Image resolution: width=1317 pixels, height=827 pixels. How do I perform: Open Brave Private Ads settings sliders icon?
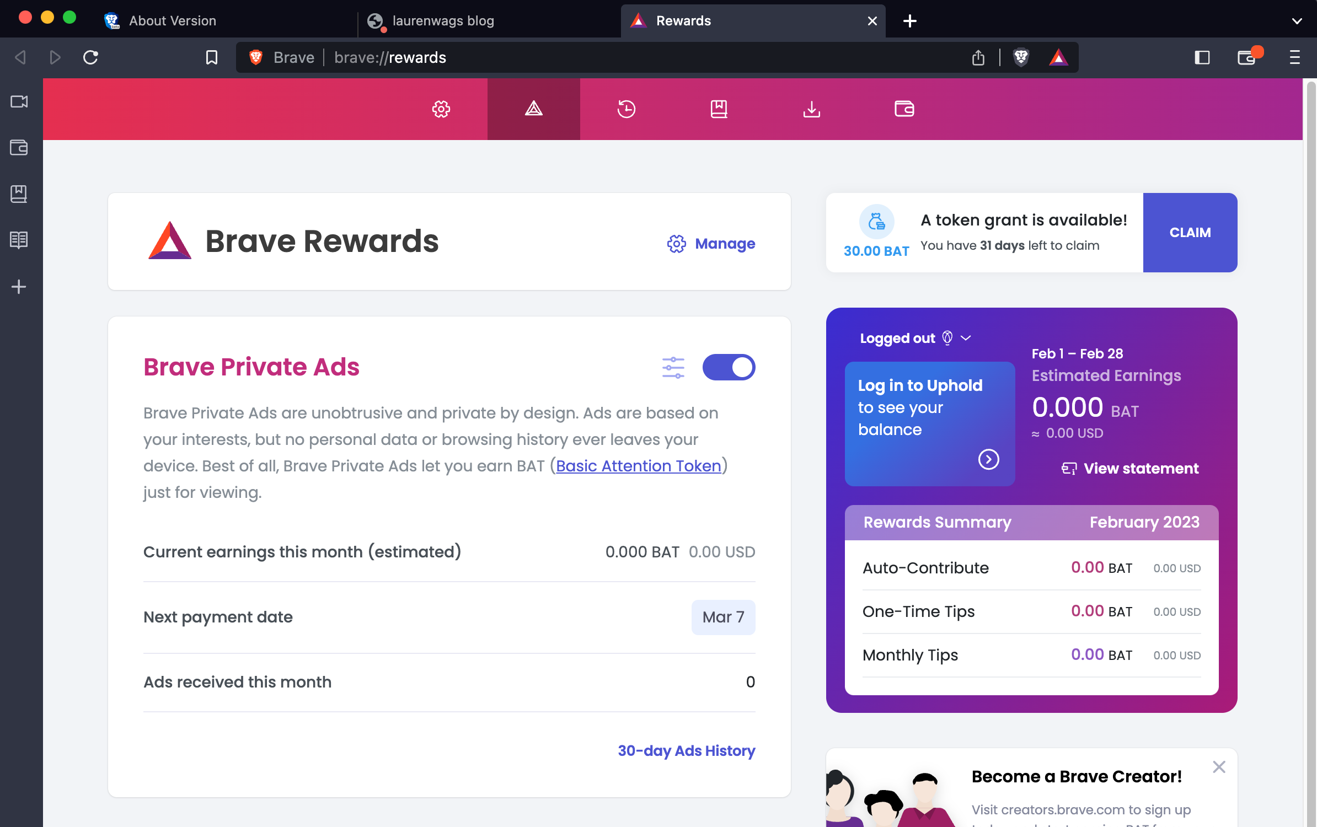pos(673,367)
